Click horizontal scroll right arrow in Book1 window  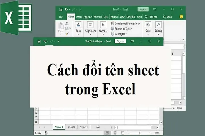[x=180, y=103]
